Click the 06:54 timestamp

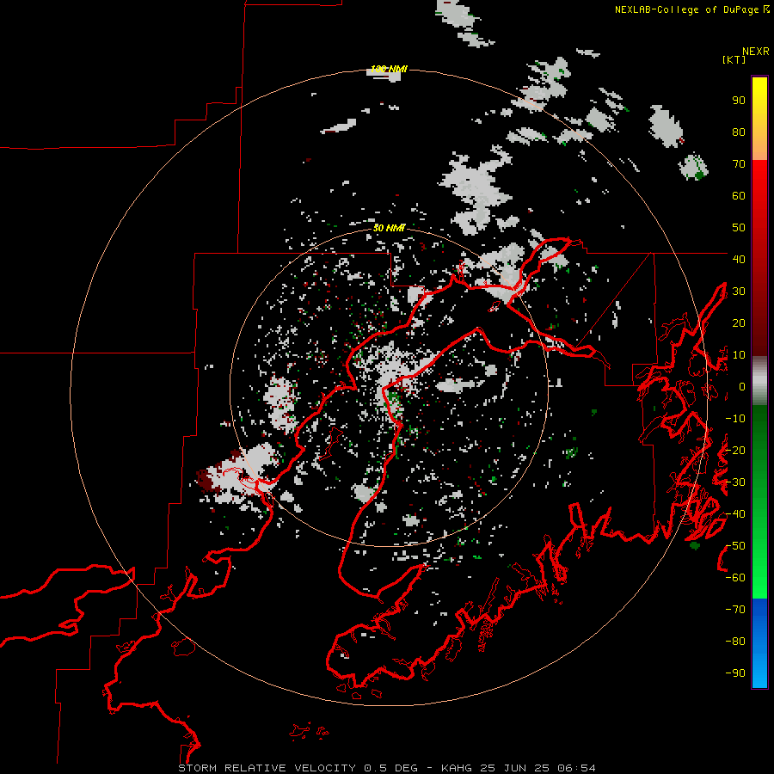coord(576,768)
